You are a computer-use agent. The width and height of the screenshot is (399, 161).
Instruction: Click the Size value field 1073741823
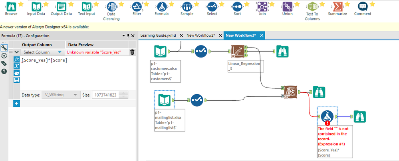coord(105,95)
